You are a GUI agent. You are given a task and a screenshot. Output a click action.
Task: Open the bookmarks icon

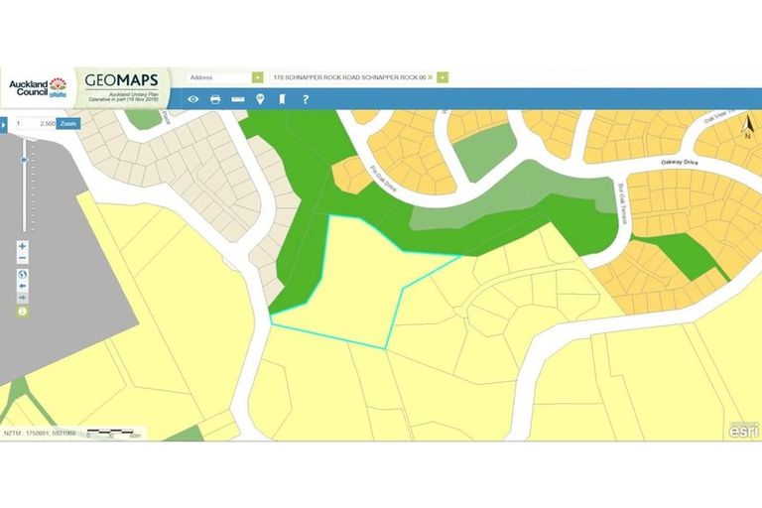pos(282,99)
